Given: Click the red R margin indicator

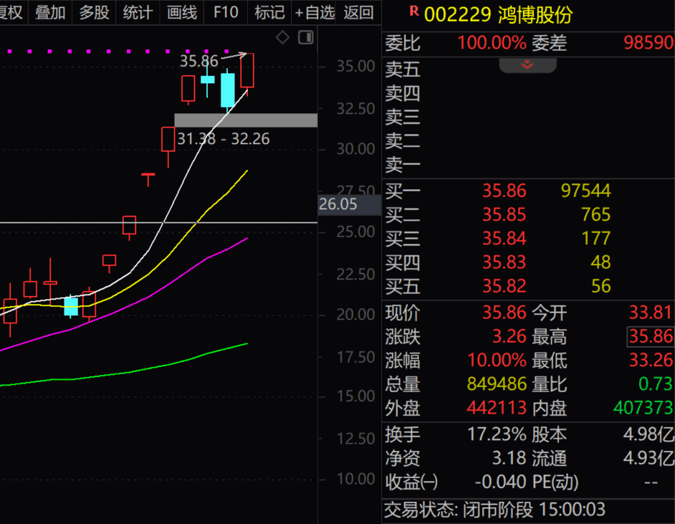Looking at the screenshot, I should 414,11.
